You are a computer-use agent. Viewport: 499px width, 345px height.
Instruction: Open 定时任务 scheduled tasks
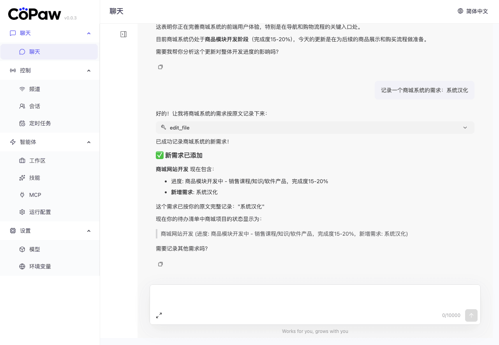(x=40, y=123)
